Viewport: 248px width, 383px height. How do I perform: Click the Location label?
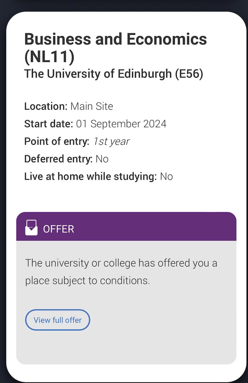[46, 106]
